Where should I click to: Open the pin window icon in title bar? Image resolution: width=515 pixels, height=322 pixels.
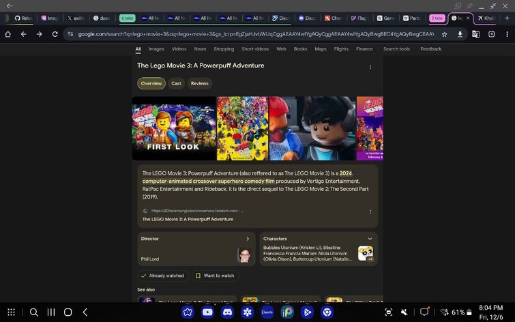tap(470, 6)
